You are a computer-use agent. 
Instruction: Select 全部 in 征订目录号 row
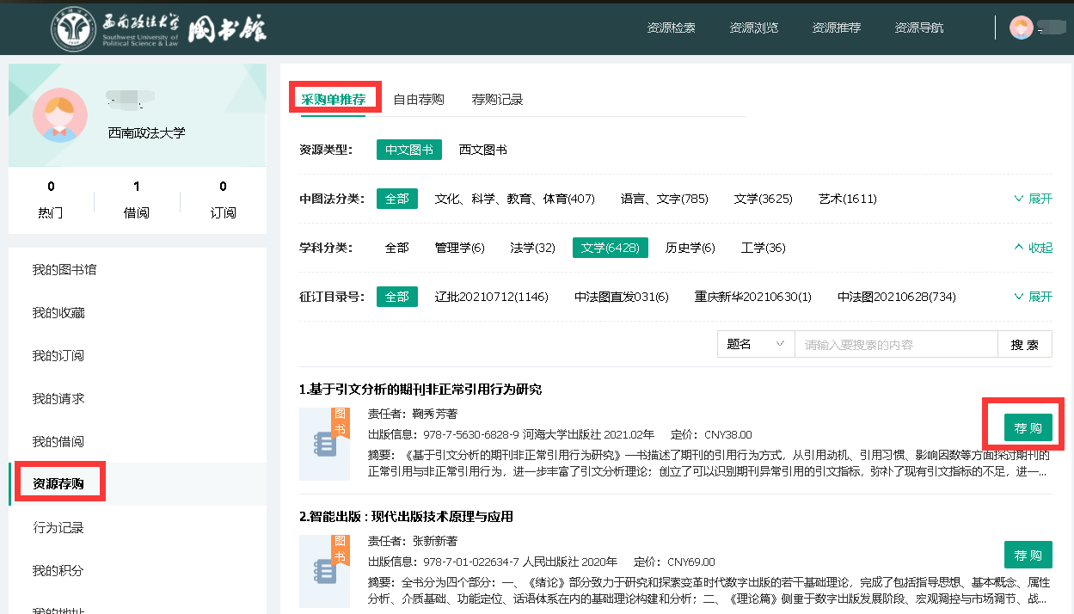[397, 297]
